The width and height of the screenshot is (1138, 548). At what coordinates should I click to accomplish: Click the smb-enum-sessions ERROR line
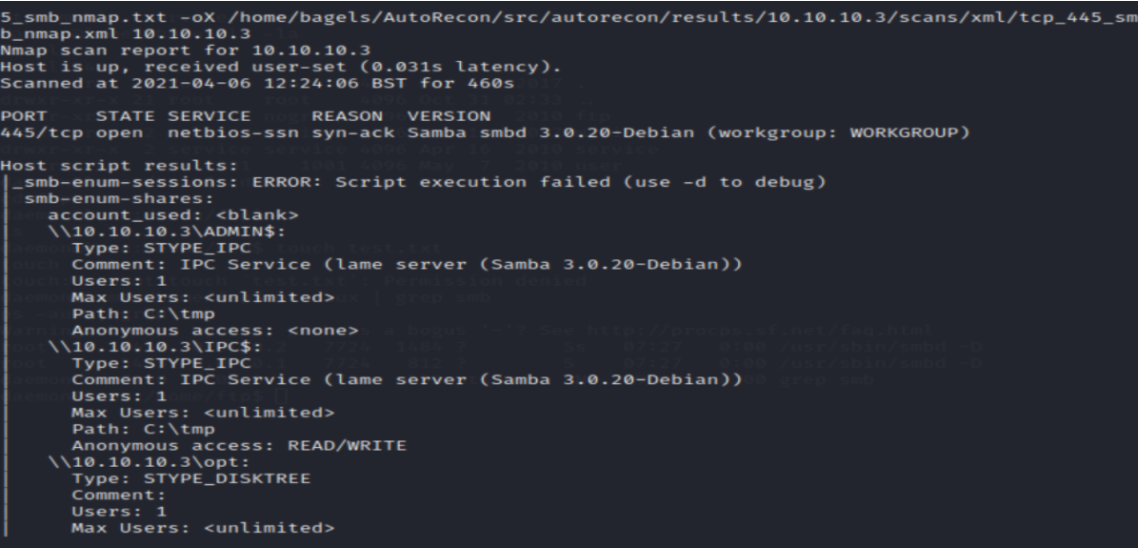click(420, 182)
